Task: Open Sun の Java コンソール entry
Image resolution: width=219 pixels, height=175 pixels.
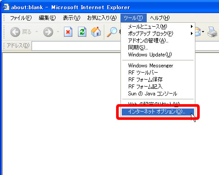Action: pyautogui.click(x=158, y=94)
